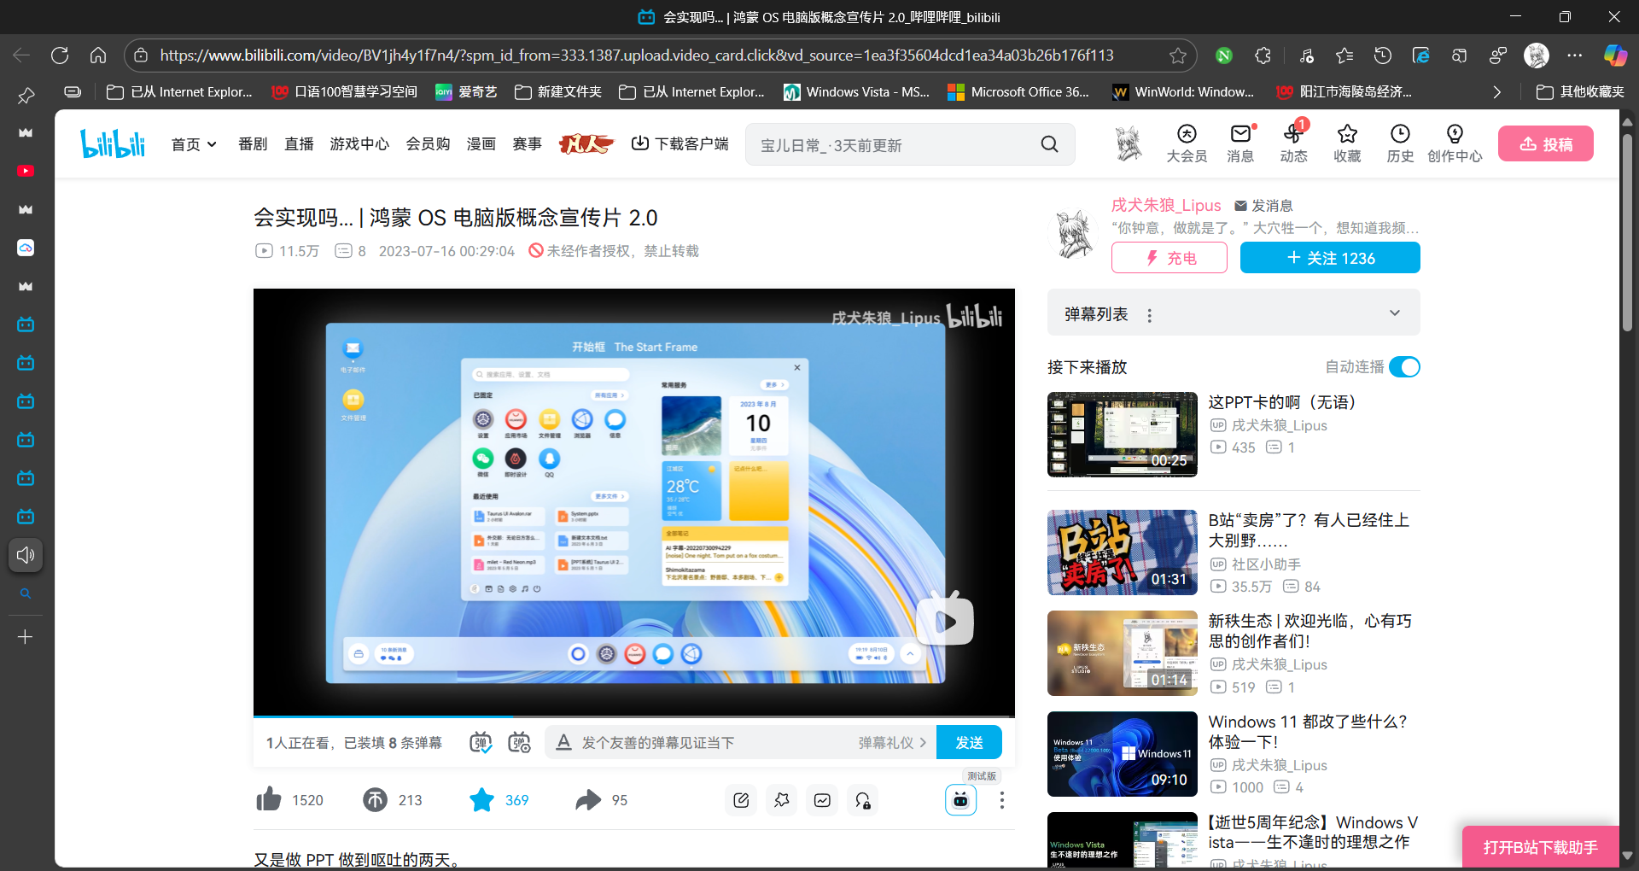Open the note-taking icon below the video
The height and width of the screenshot is (871, 1639).
741,800
